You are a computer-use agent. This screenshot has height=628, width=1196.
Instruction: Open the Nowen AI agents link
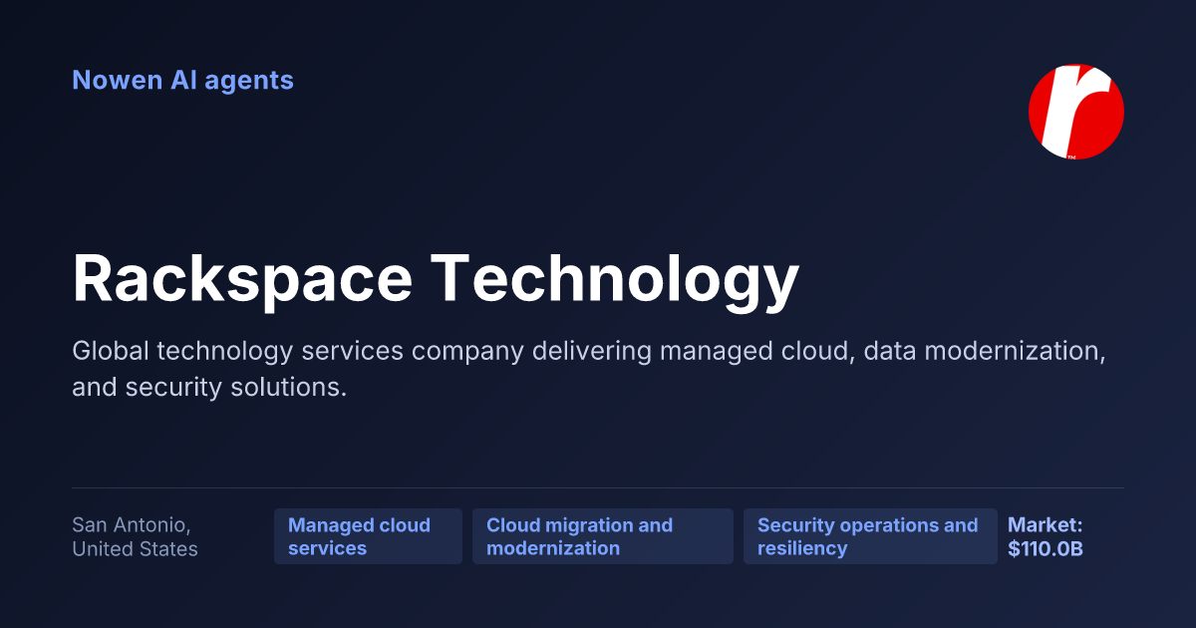click(182, 80)
